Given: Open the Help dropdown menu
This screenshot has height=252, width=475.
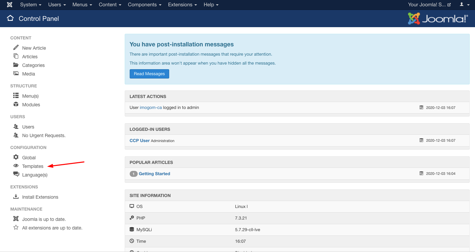Looking at the screenshot, I should point(211,5).
